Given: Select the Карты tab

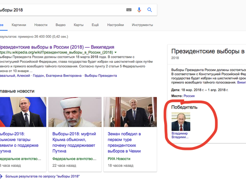Looking at the screenshot, I should 78,25.
